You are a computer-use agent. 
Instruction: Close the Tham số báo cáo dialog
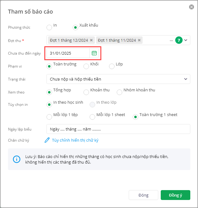tap(192, 7)
